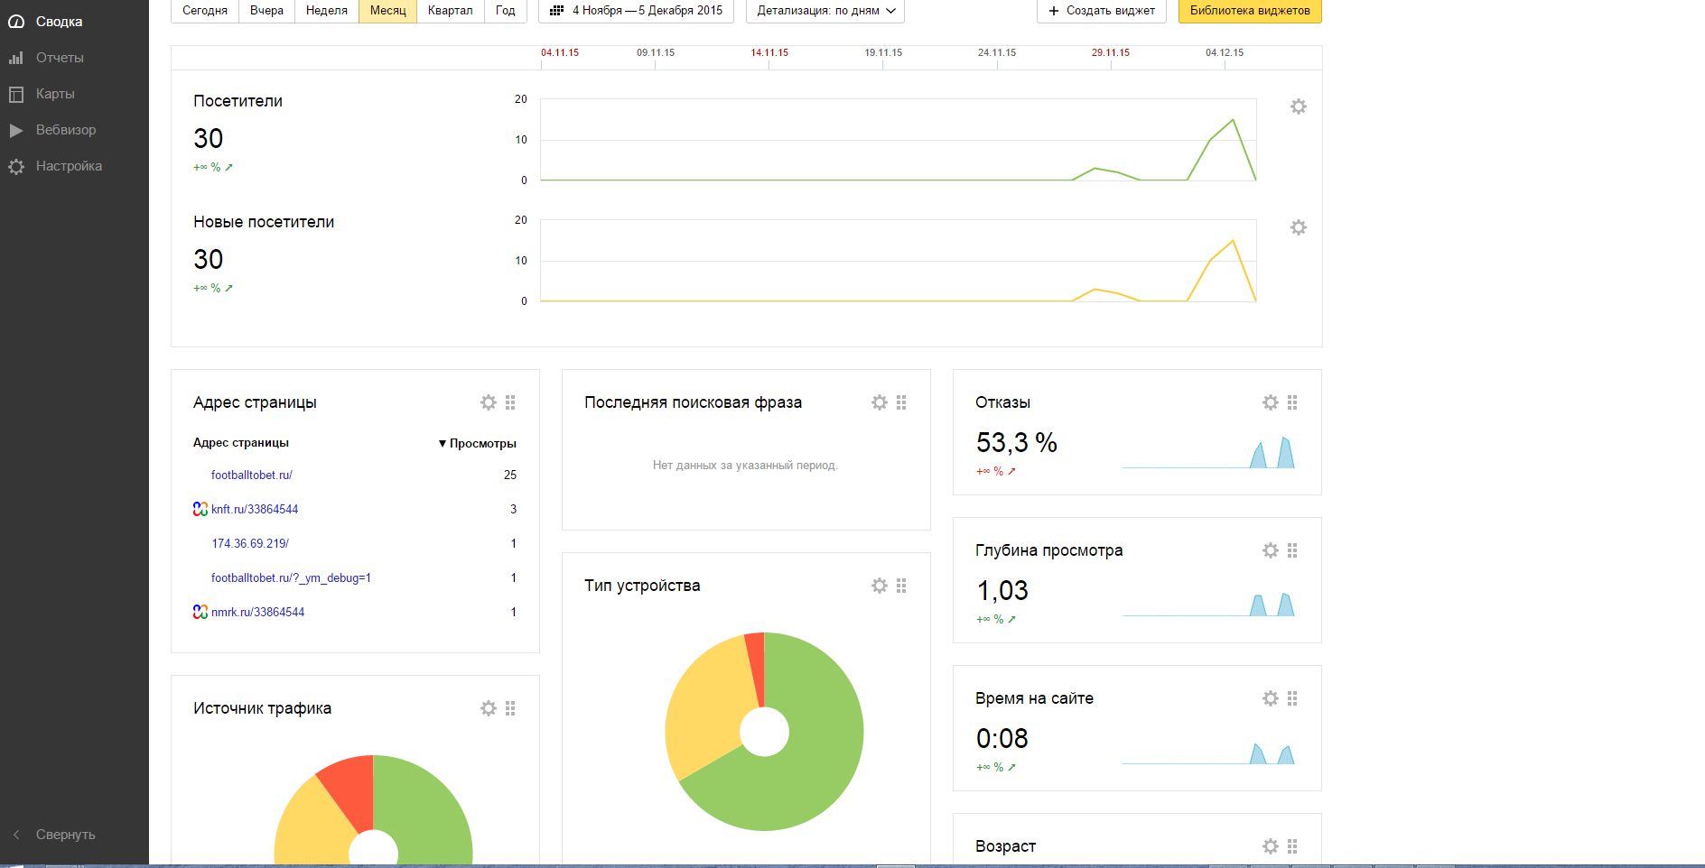Open Библиотека виджетов
The height and width of the screenshot is (868, 1705).
coord(1250,11)
